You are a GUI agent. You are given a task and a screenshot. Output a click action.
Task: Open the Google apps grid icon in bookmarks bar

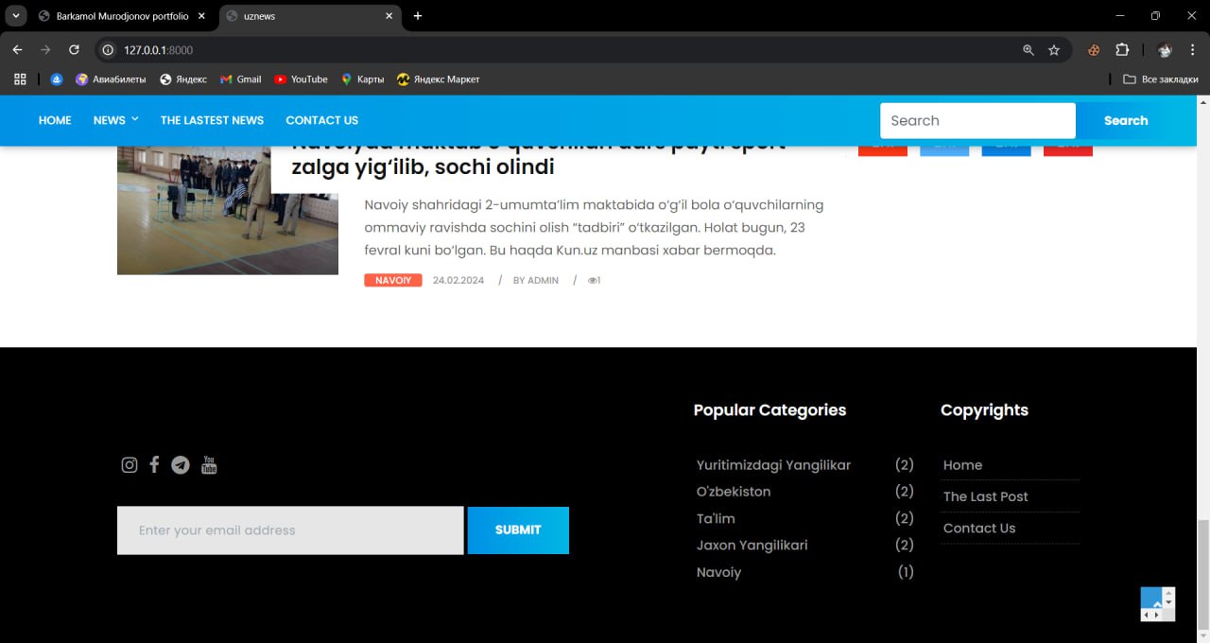(20, 79)
